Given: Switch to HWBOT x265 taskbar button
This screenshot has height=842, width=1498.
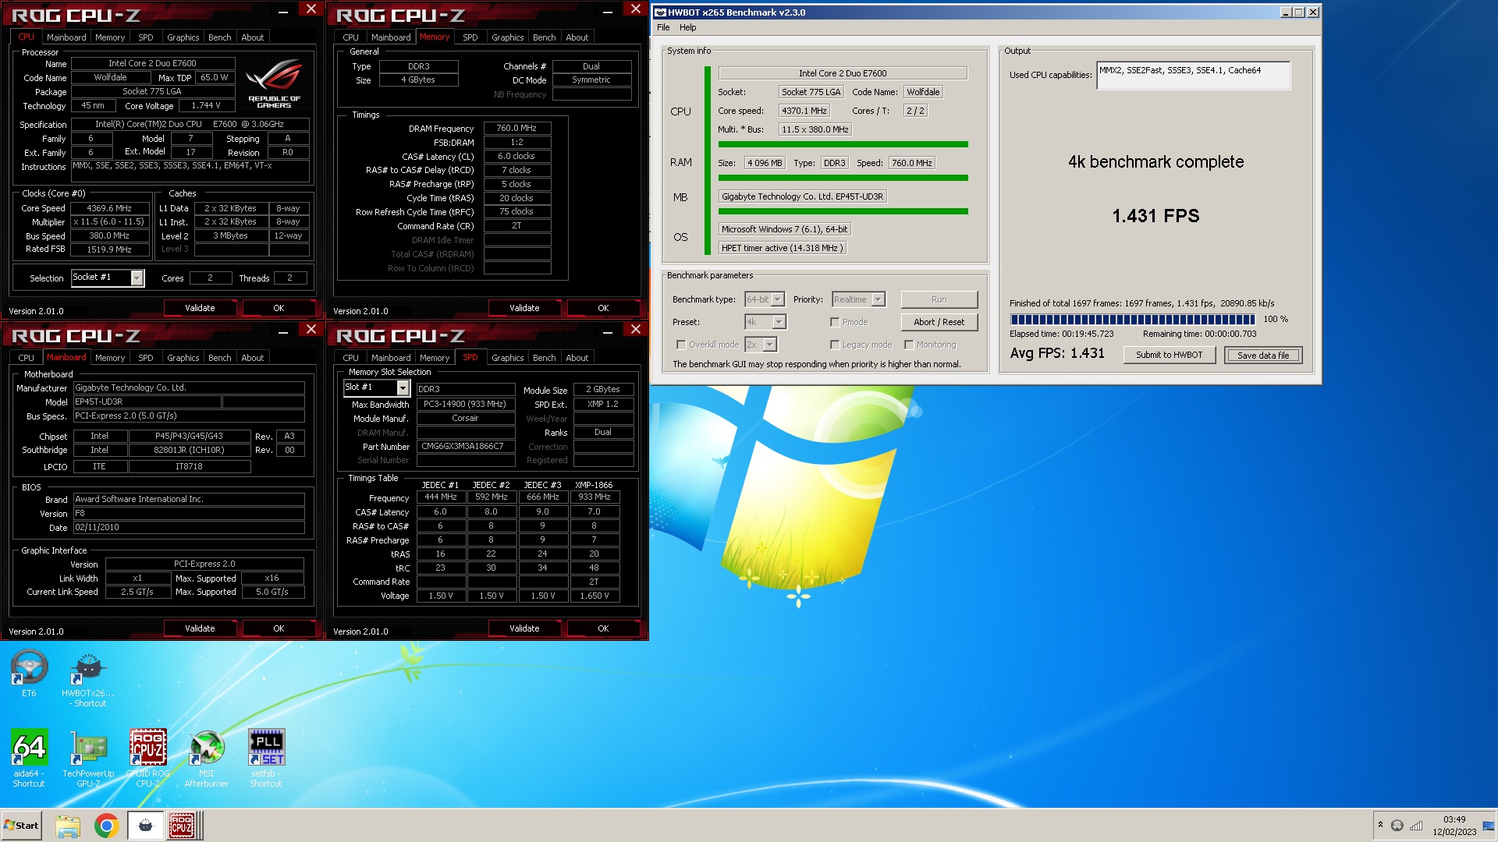Looking at the screenshot, I should click(x=145, y=826).
